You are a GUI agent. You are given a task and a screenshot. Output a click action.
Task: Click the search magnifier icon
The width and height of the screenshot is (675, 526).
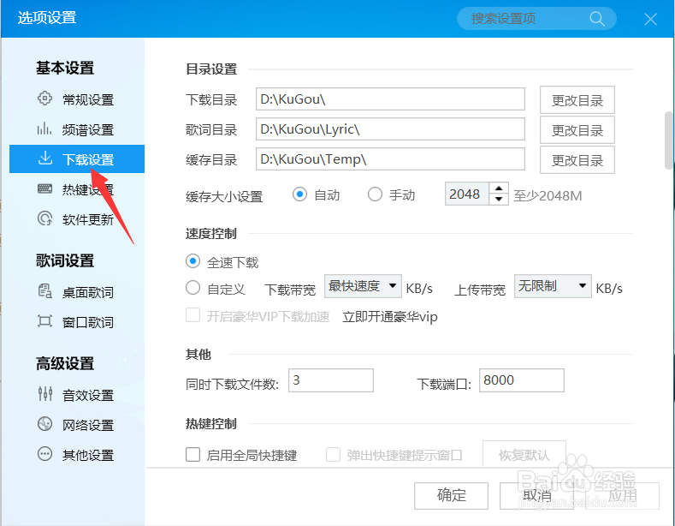pos(597,19)
